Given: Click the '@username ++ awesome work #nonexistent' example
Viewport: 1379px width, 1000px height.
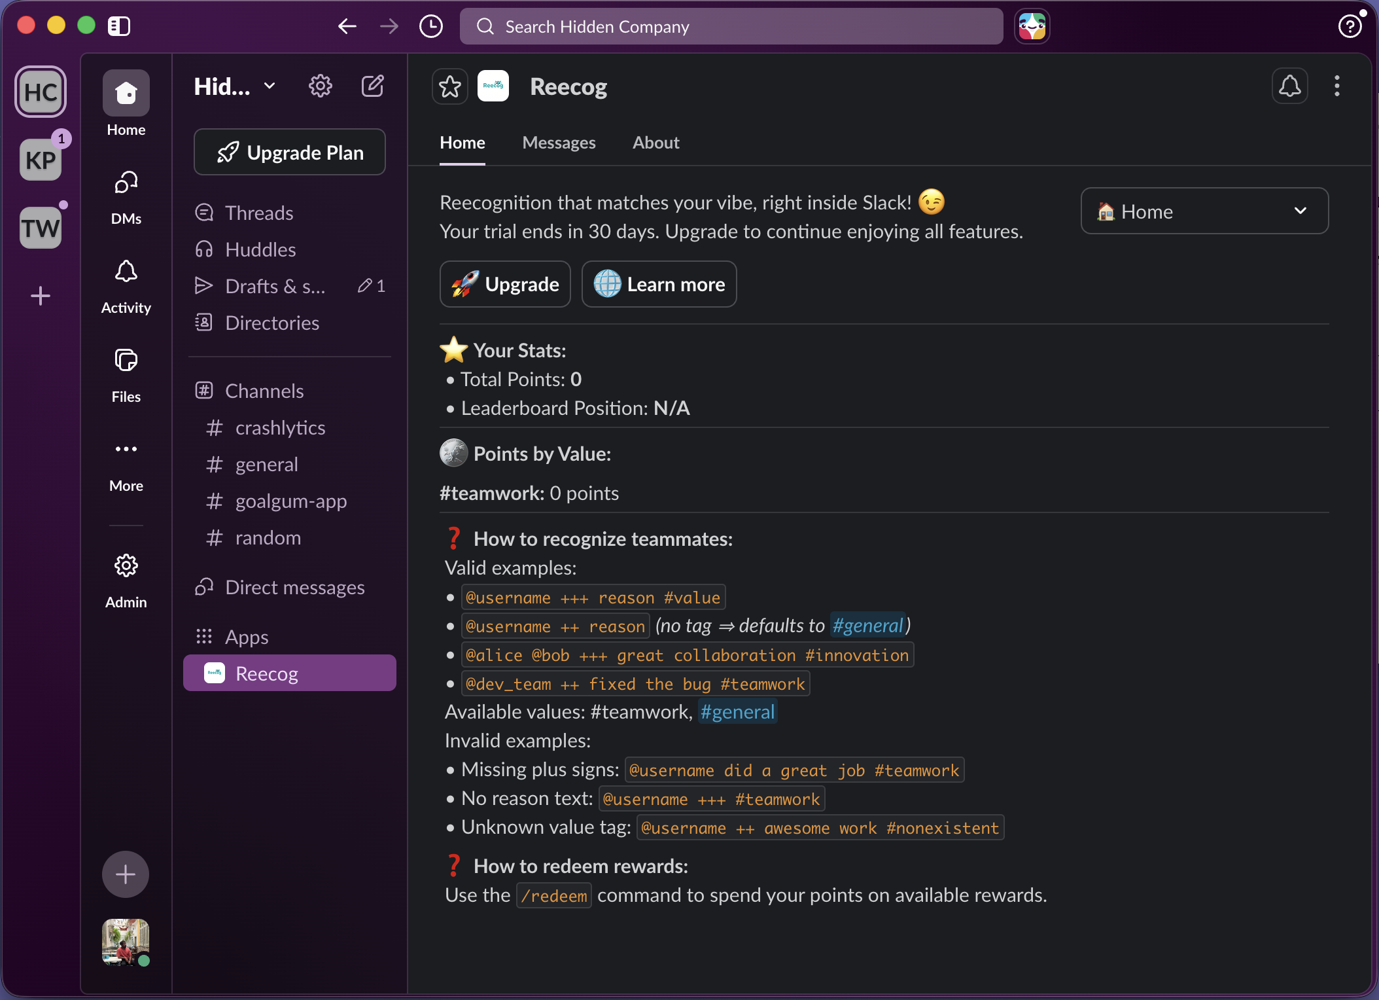Looking at the screenshot, I should click(820, 828).
